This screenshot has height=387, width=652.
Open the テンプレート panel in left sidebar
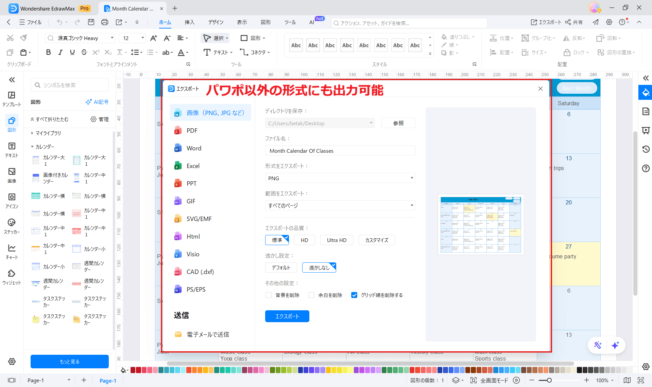tap(12, 98)
